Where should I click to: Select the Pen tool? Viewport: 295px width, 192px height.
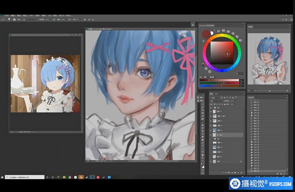[x=203, y=143]
